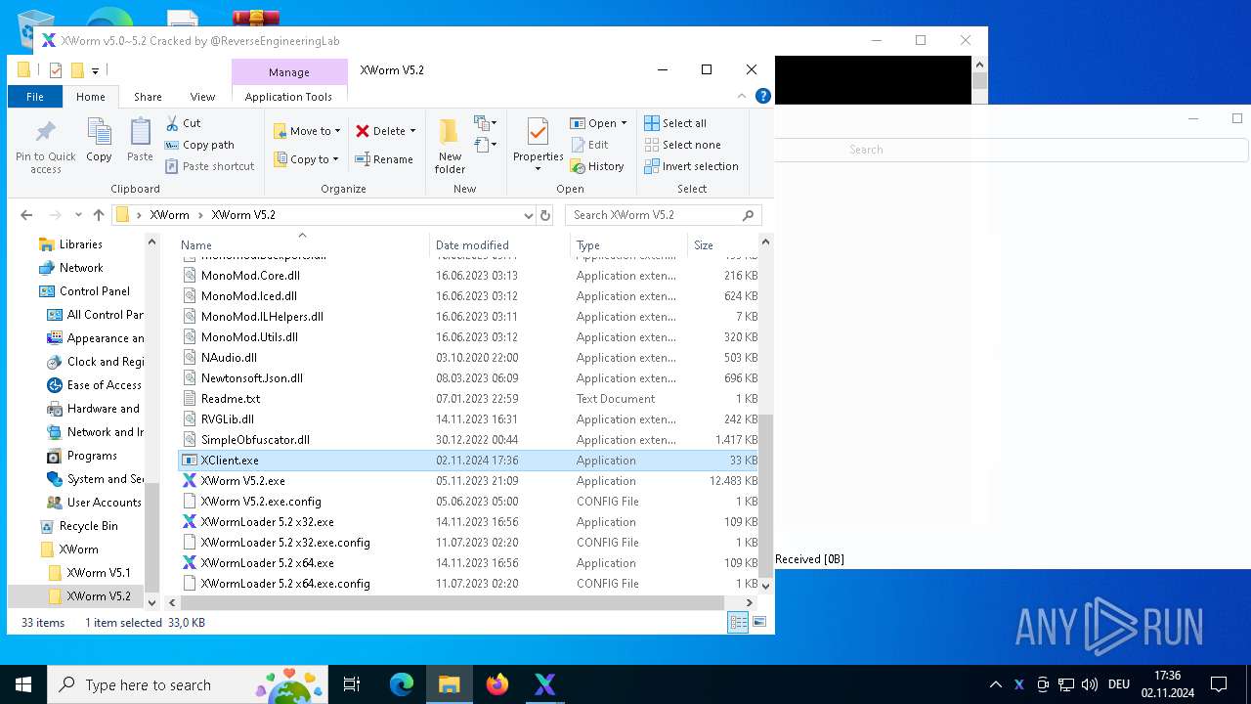1251x704 pixels.
Task: Navigate back with the left arrow
Action: pos(26,215)
